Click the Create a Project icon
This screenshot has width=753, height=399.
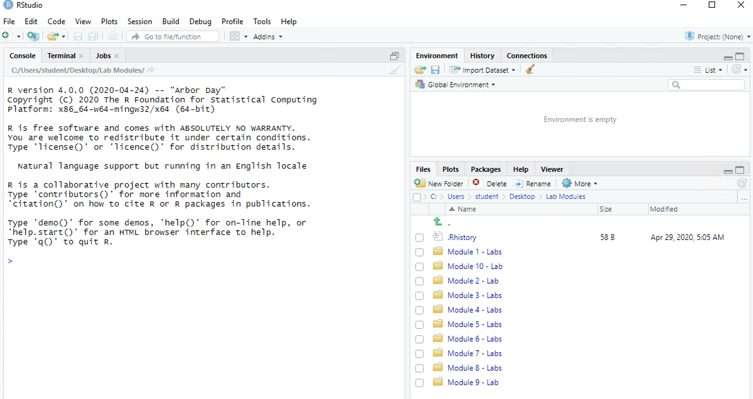[33, 36]
